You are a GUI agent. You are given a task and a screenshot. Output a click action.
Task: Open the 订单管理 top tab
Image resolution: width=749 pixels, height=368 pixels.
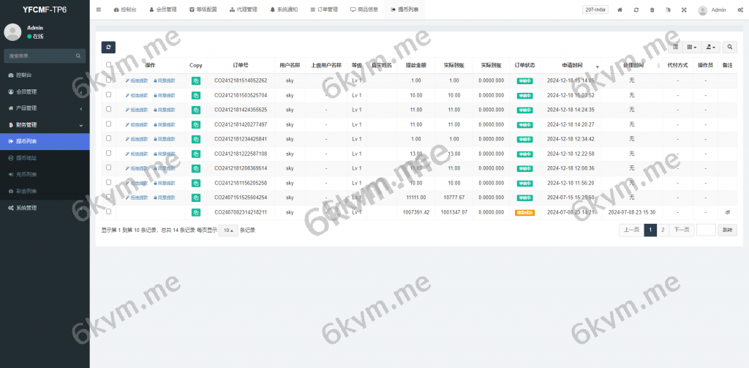click(x=320, y=10)
